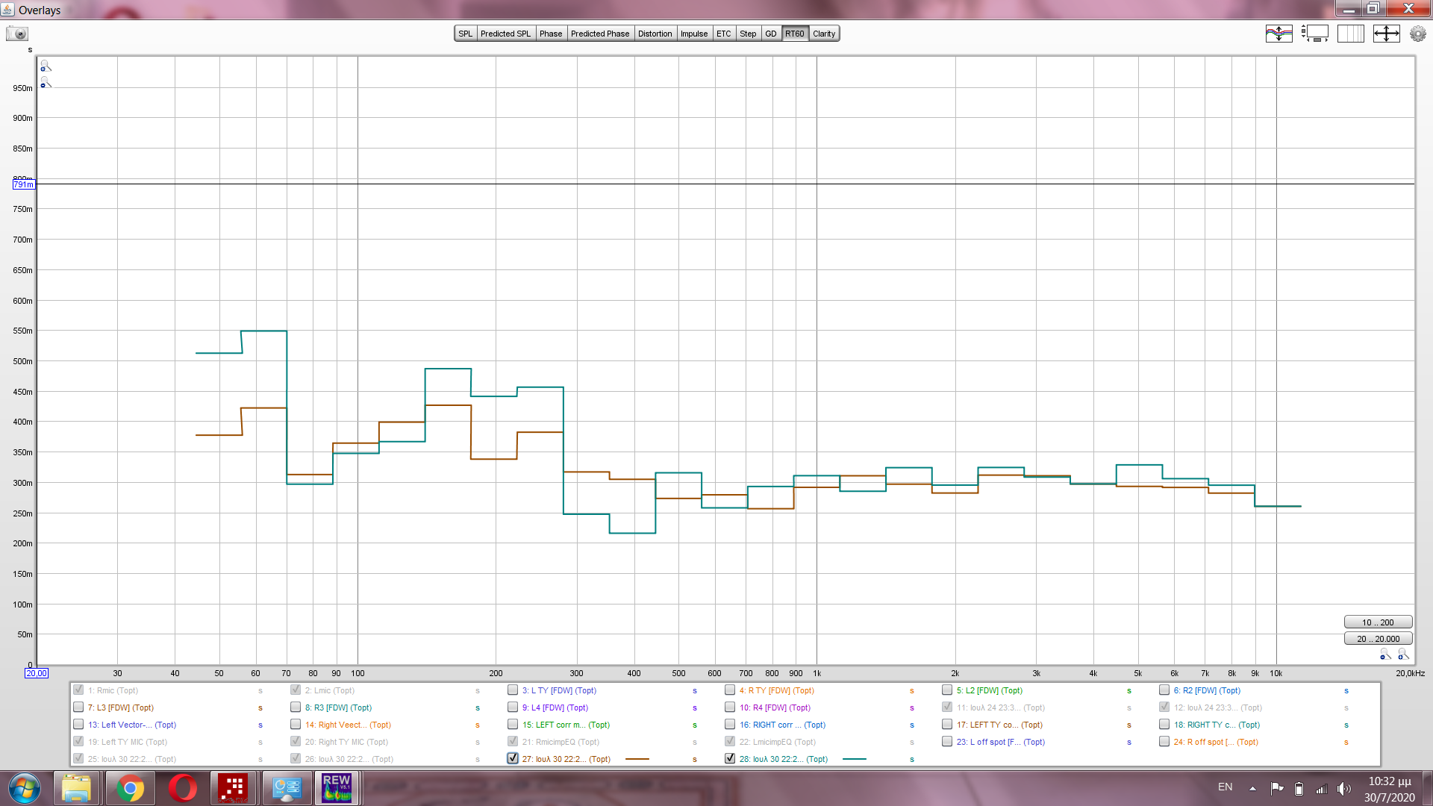The image size is (1433, 806).
Task: Click the brown line swatch for trace 27
Action: 637,759
